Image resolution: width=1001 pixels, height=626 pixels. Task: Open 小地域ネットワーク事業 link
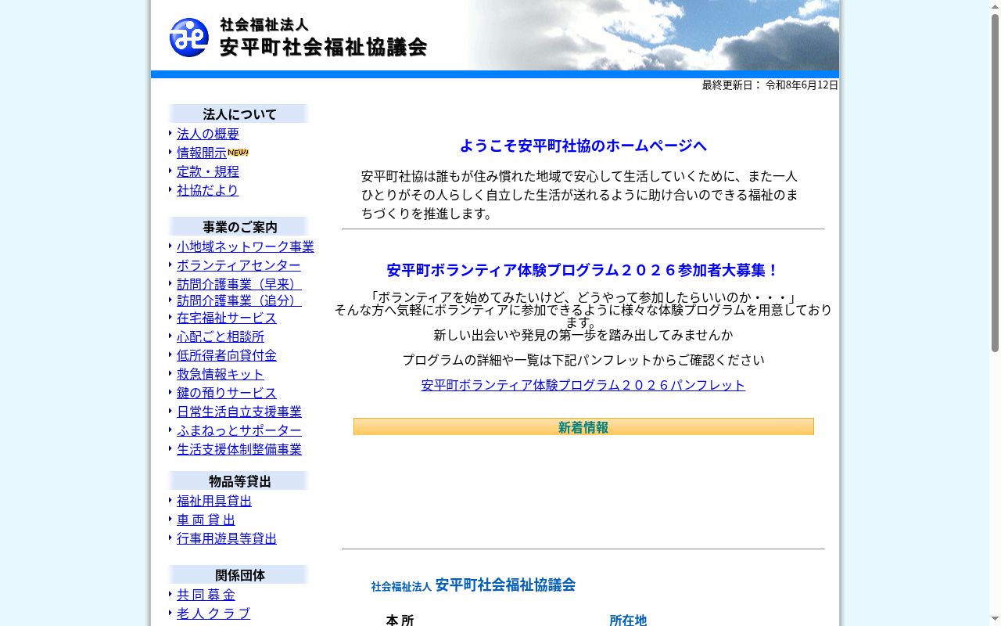(x=246, y=246)
